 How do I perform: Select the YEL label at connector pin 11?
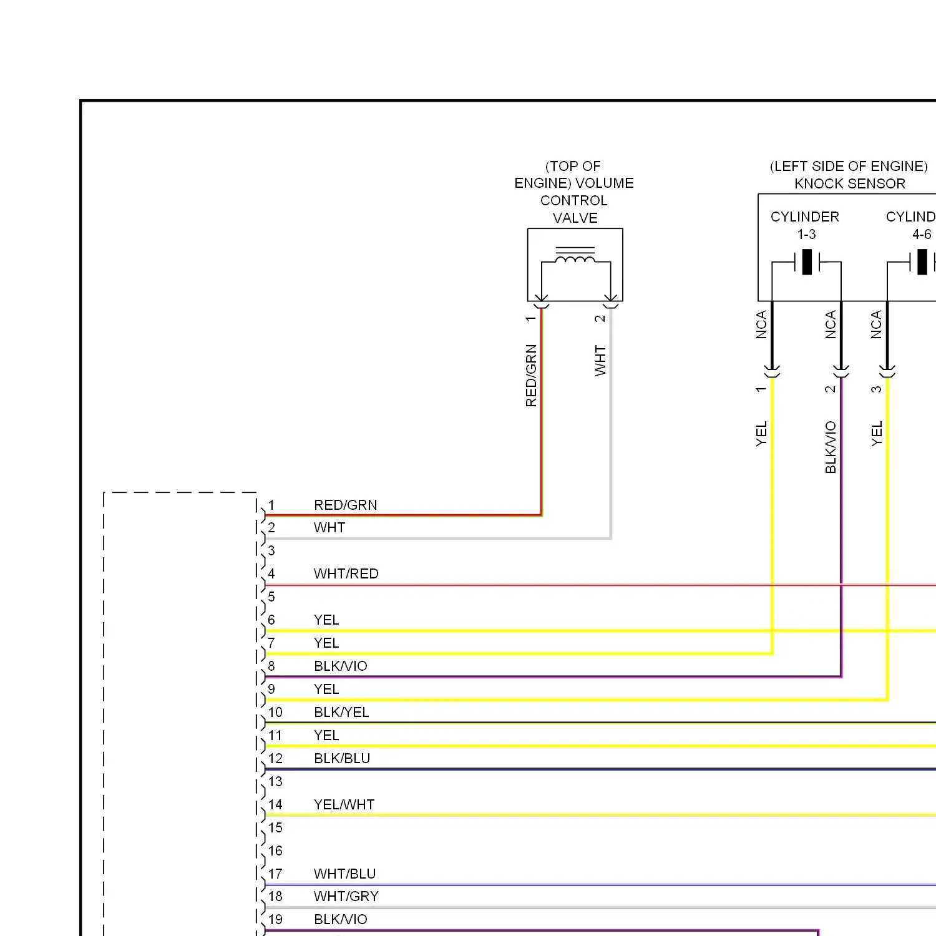coord(326,736)
